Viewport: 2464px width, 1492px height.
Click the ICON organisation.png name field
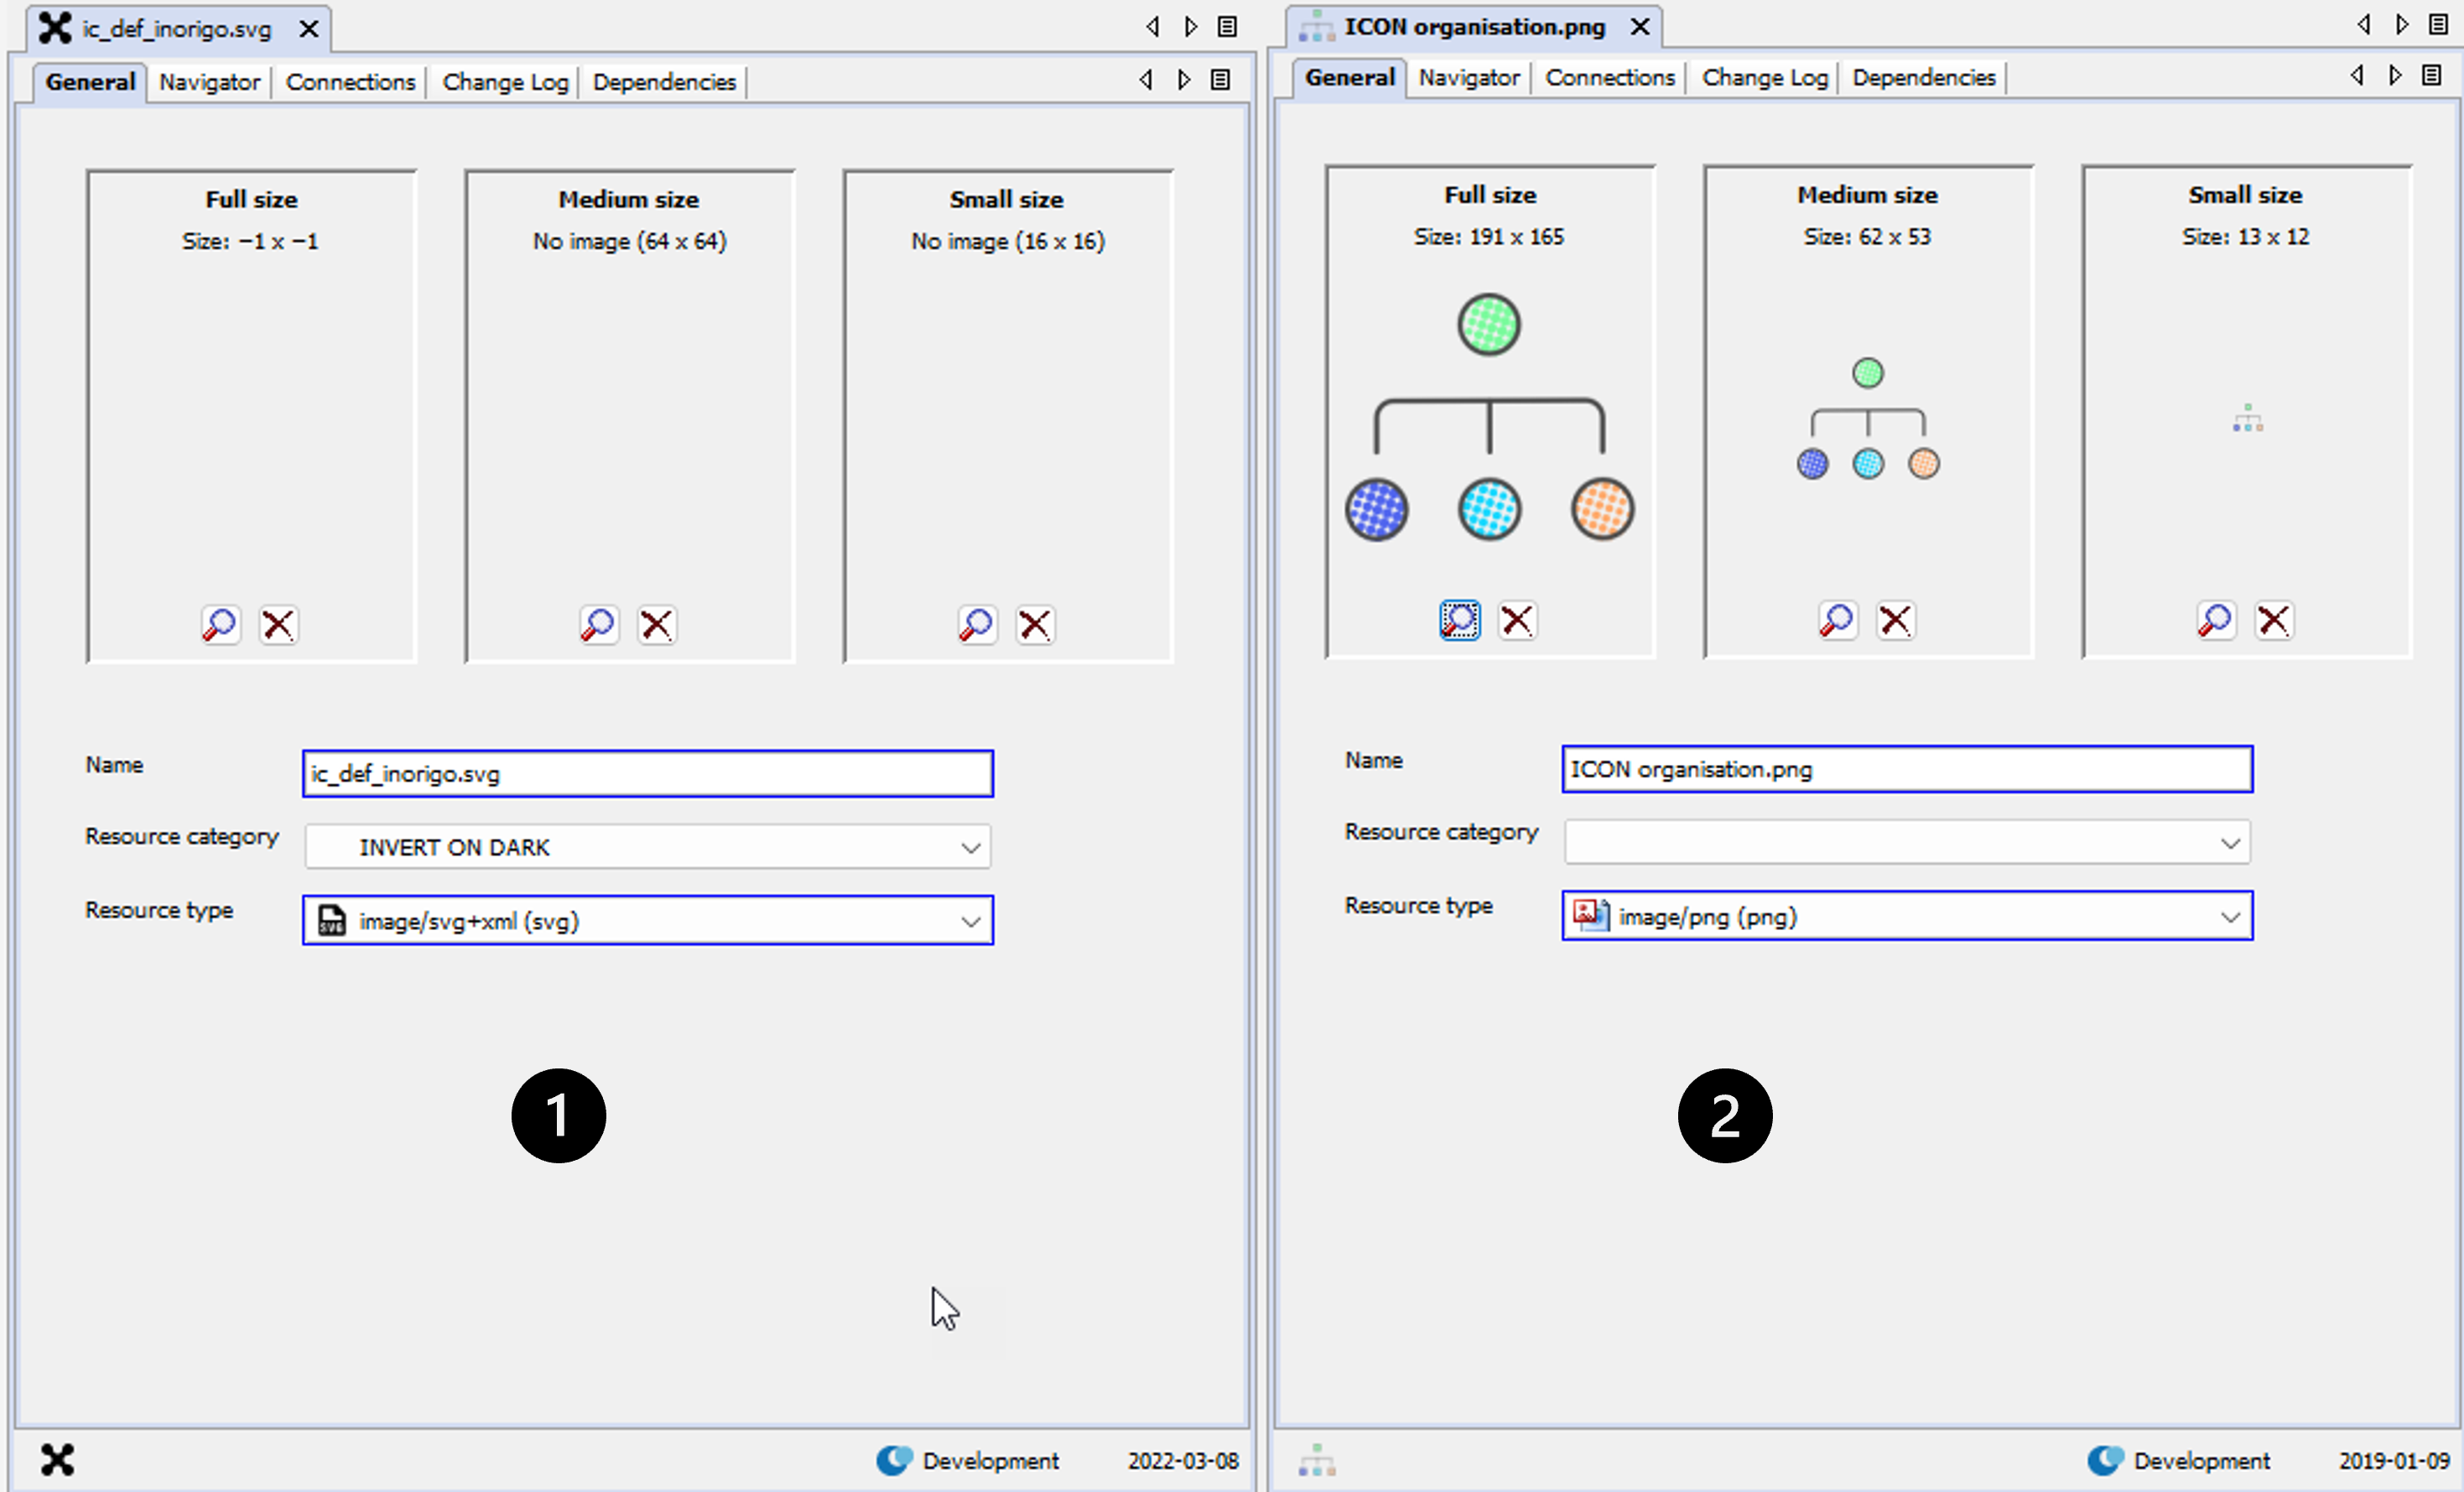point(1906,769)
